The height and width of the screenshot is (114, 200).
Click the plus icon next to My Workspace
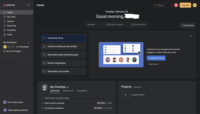click(28, 42)
